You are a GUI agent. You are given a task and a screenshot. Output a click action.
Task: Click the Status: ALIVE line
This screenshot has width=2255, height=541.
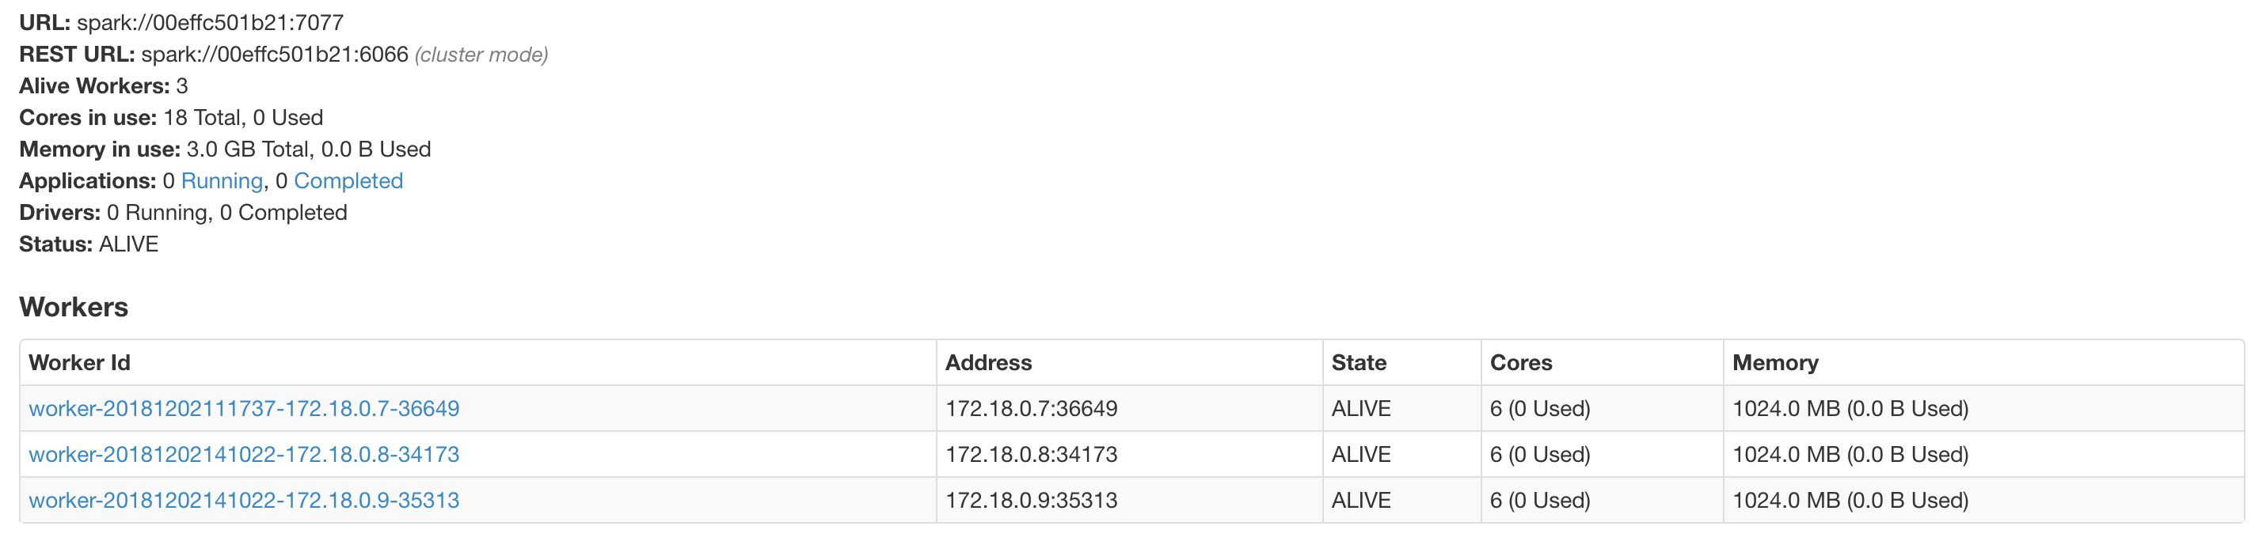coord(89,244)
